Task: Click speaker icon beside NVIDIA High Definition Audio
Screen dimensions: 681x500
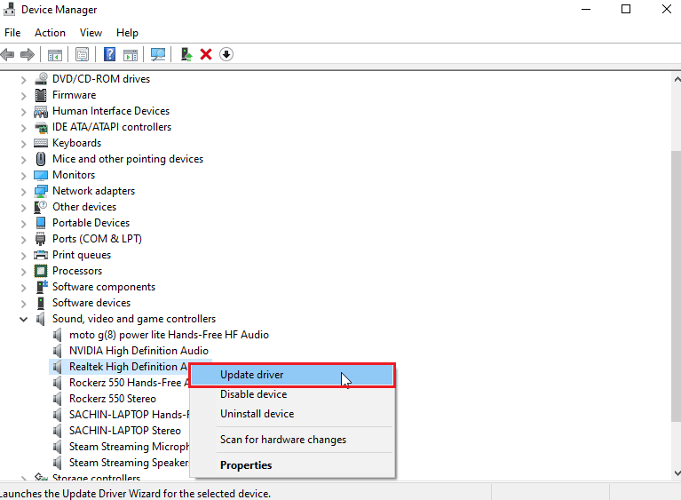Action: (x=58, y=351)
